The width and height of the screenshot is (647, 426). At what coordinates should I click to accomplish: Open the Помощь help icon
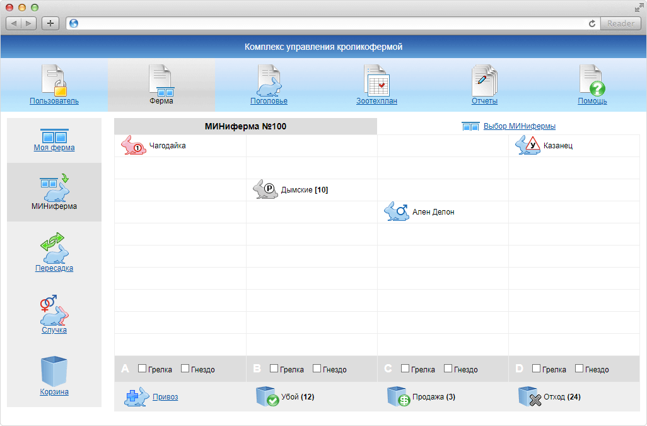coord(592,80)
